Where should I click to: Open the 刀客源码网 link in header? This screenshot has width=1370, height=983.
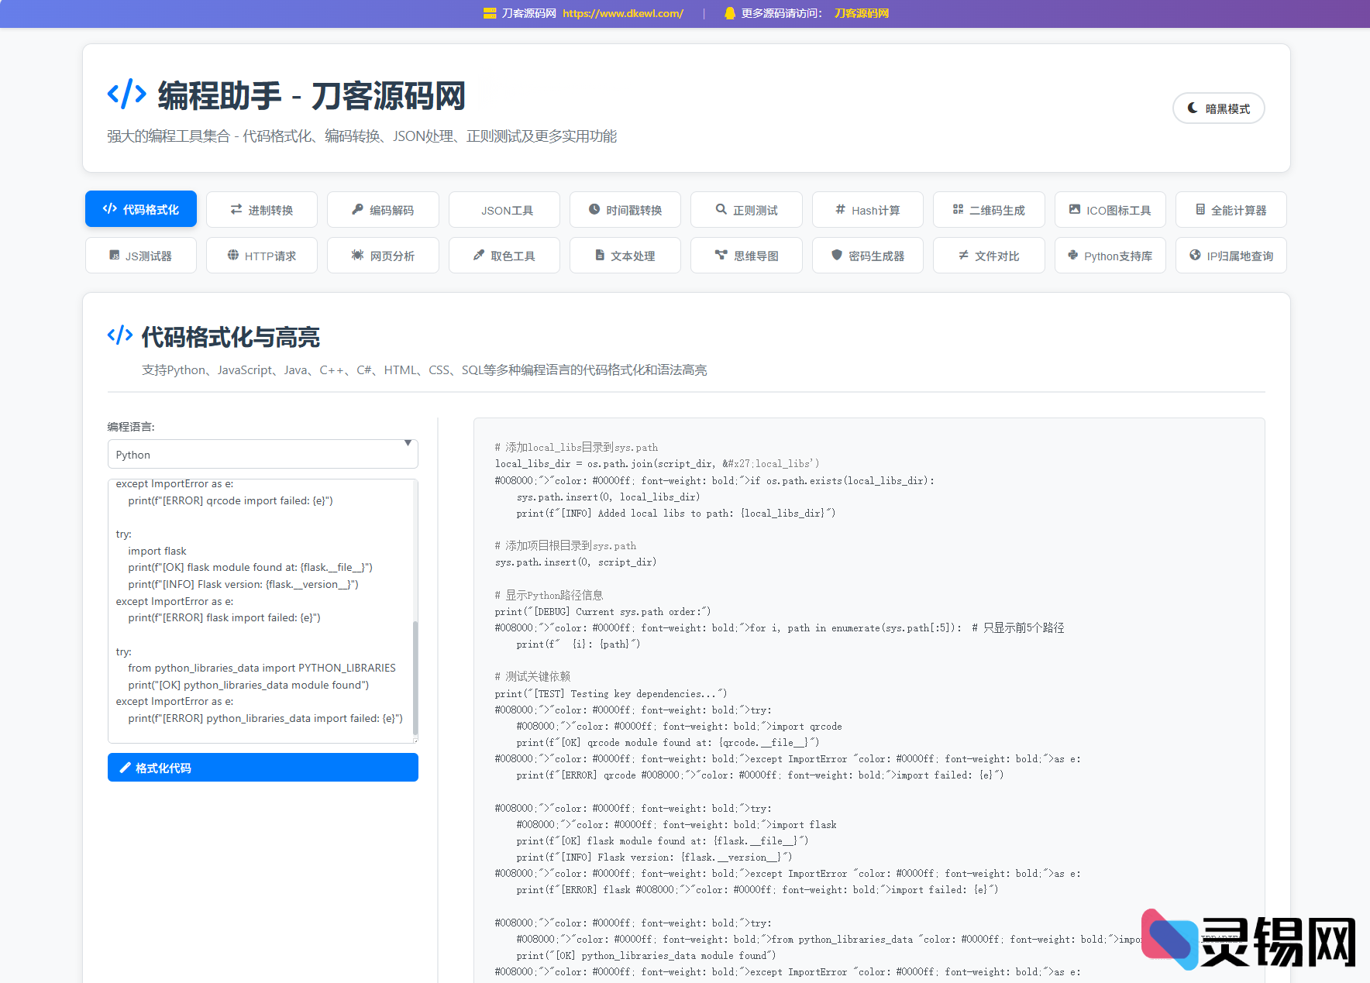pyautogui.click(x=861, y=13)
